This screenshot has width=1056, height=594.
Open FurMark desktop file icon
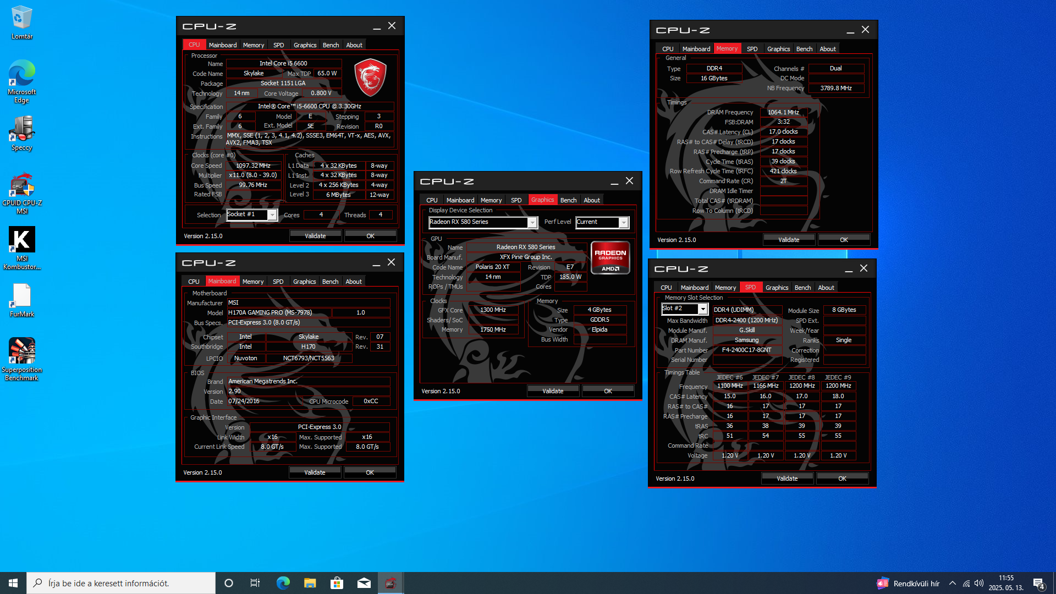(21, 301)
